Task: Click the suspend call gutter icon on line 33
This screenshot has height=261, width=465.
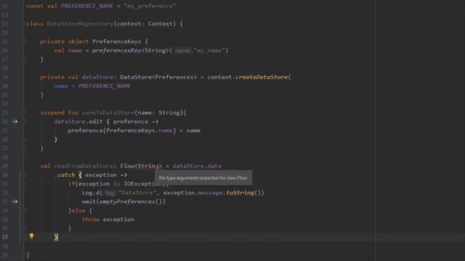Action: (x=15, y=202)
